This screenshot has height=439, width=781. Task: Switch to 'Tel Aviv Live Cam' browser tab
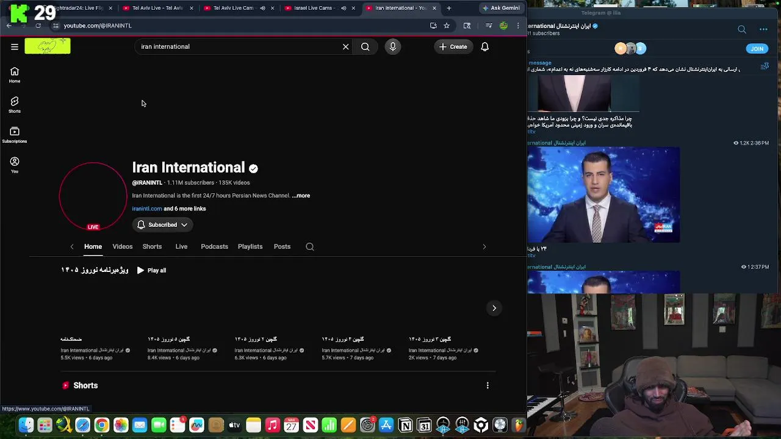click(x=233, y=8)
